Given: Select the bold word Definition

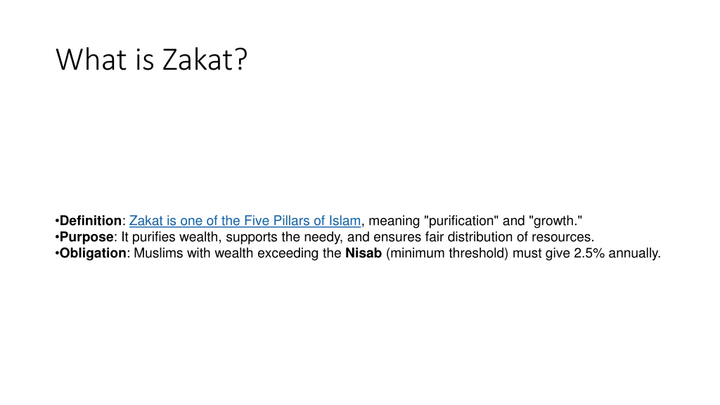Looking at the screenshot, I should tap(91, 221).
